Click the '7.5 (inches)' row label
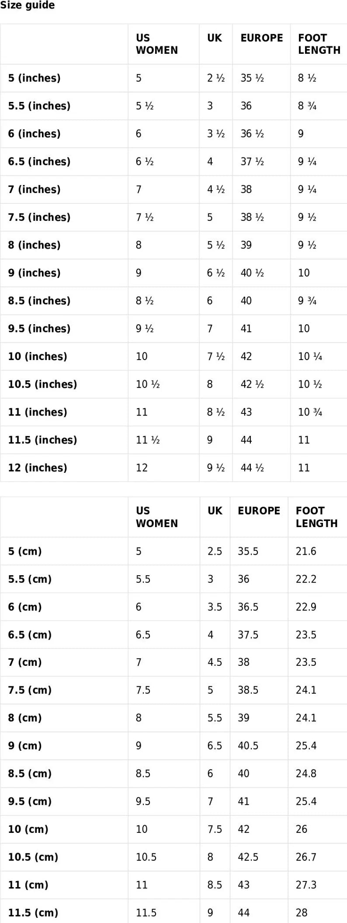This screenshot has width=347, height=923. click(39, 217)
